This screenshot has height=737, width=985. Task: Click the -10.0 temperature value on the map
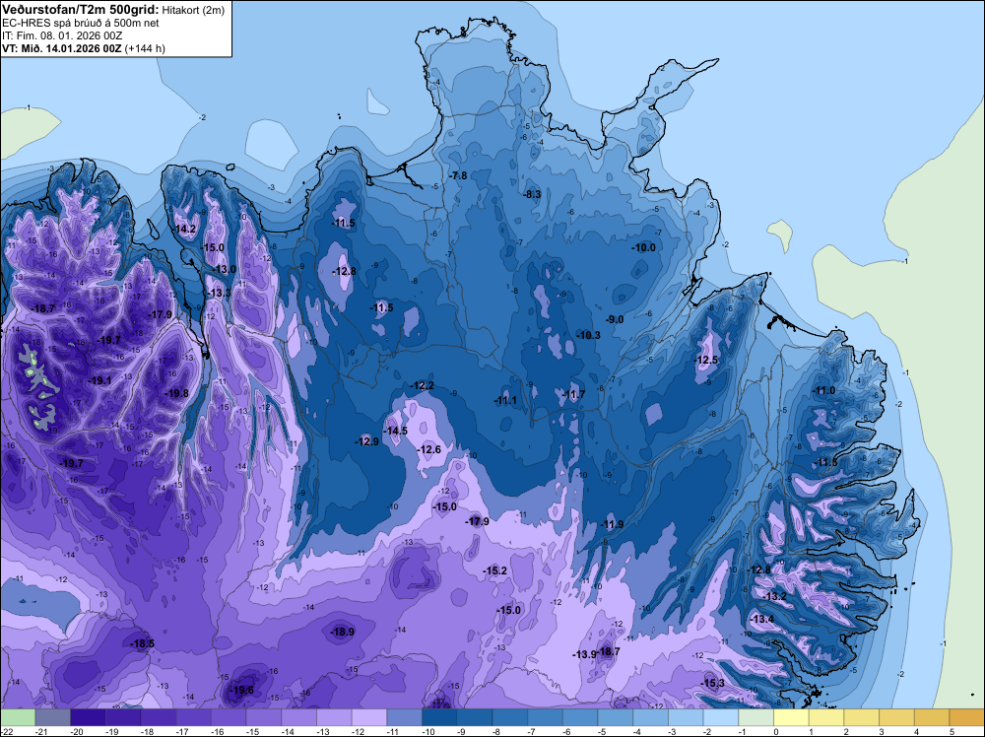point(643,247)
